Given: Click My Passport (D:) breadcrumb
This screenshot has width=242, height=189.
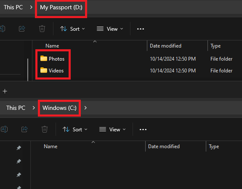Looking at the screenshot, I should [61, 8].
